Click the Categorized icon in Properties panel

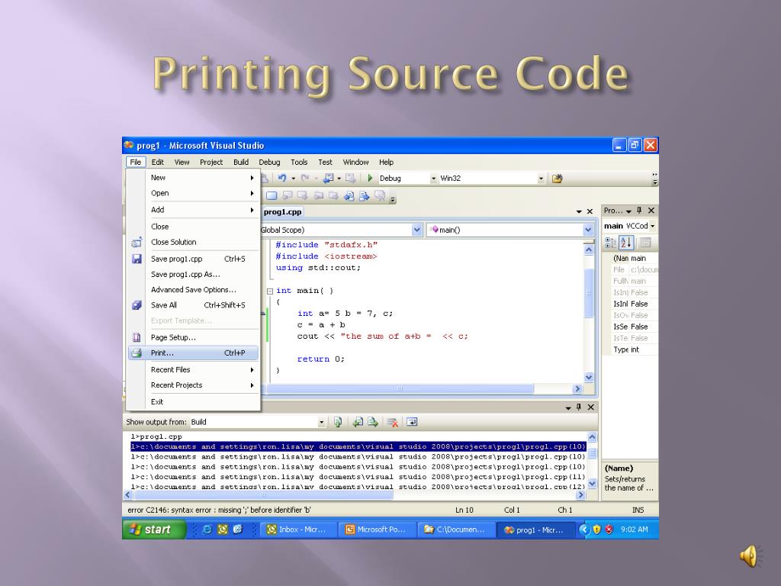pos(610,243)
